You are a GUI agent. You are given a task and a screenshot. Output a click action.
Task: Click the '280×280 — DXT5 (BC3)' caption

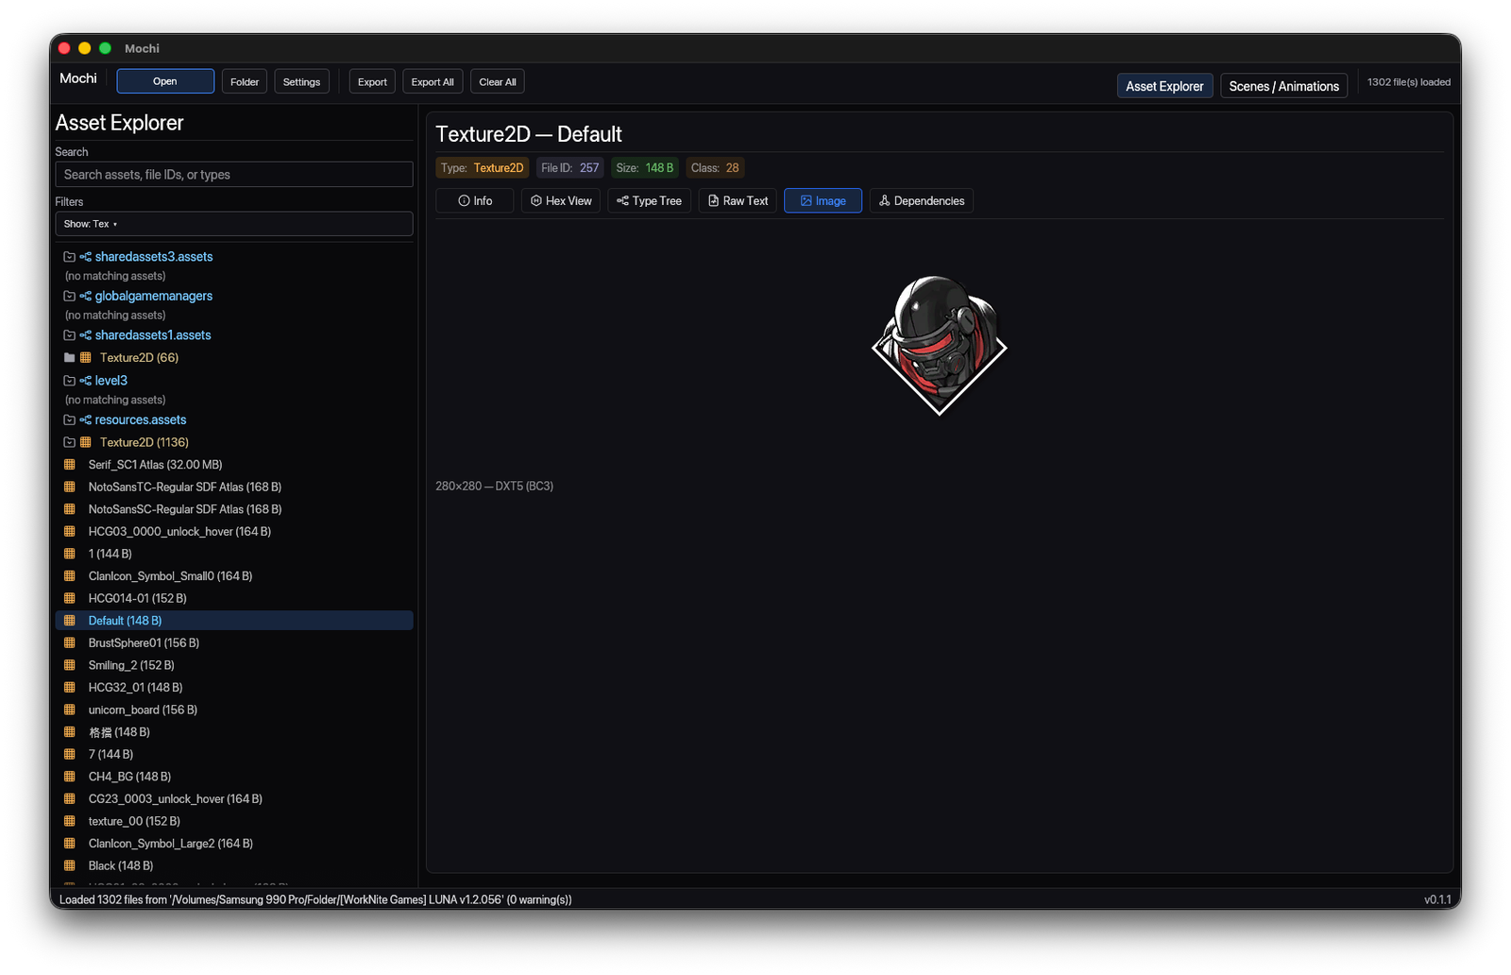(495, 487)
